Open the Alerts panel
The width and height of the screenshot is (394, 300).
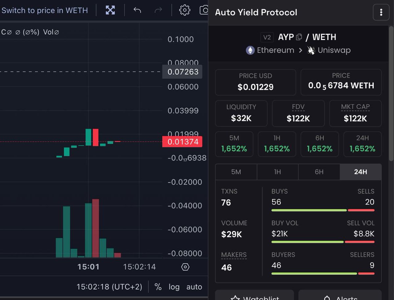click(x=340, y=297)
